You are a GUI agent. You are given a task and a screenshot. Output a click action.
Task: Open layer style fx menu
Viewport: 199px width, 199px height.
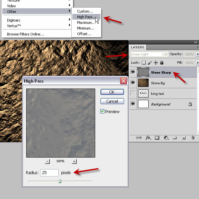pyautogui.click(x=148, y=138)
